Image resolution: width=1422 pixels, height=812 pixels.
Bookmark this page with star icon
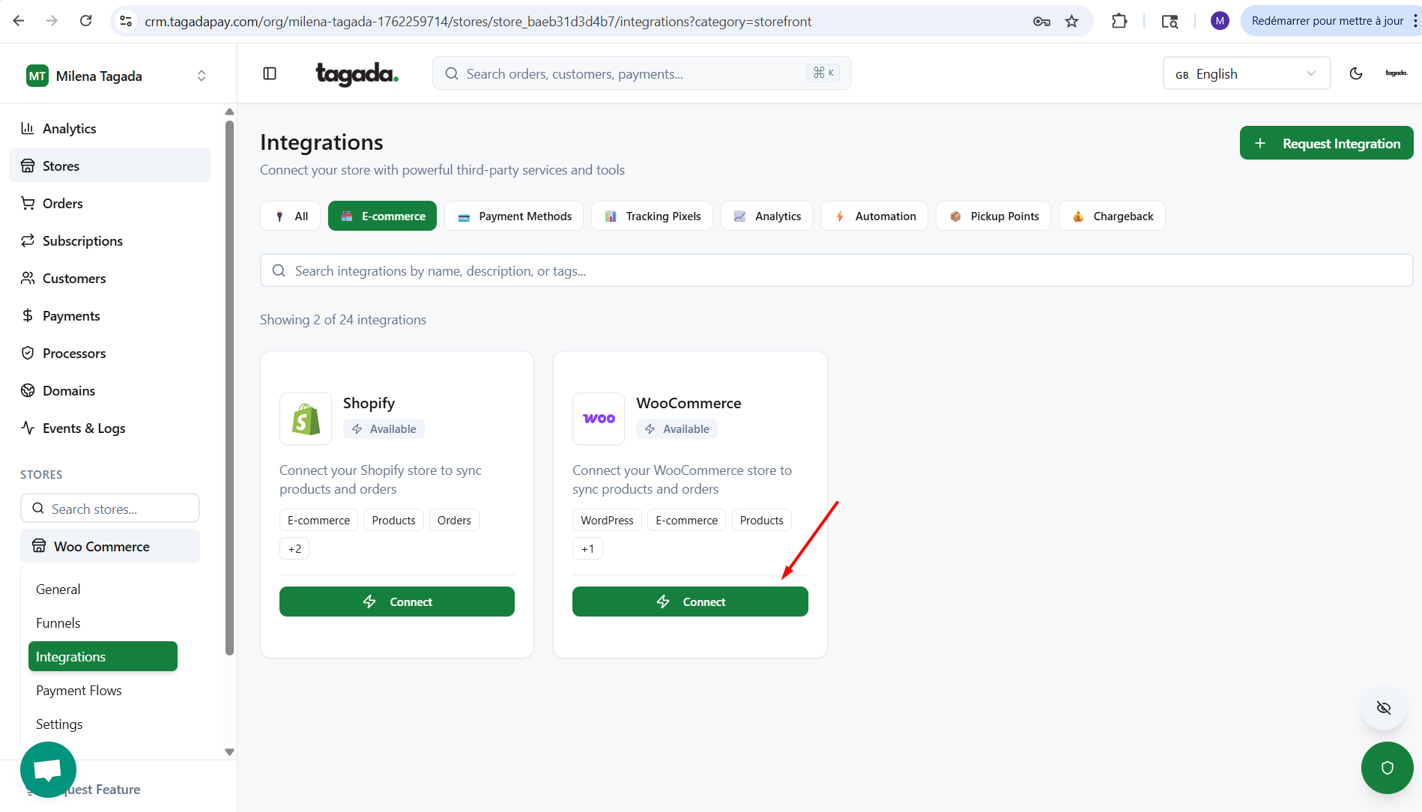[x=1071, y=21]
